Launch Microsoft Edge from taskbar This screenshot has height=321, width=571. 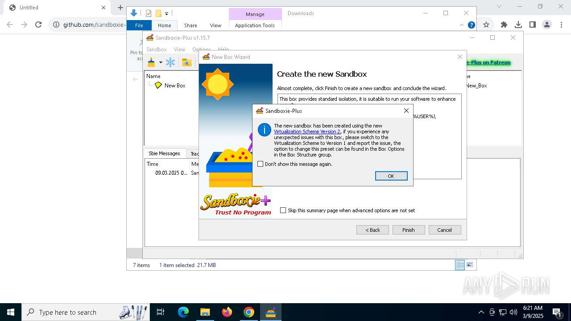click(183, 312)
